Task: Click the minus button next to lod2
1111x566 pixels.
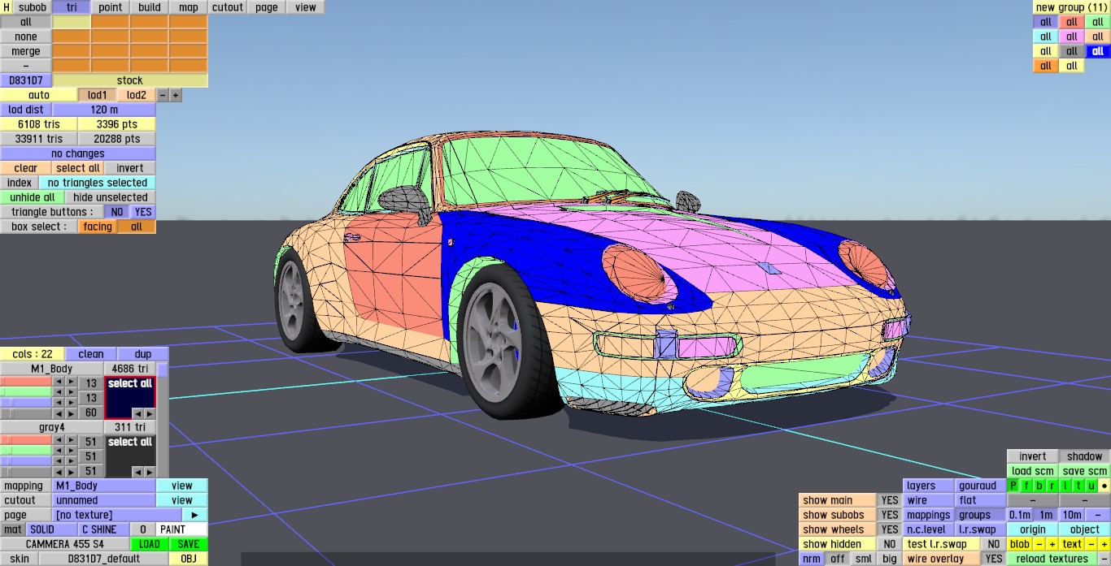Action: pos(163,95)
